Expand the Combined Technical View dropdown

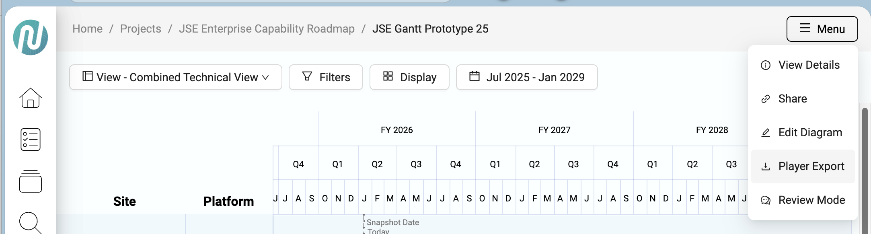click(x=176, y=77)
